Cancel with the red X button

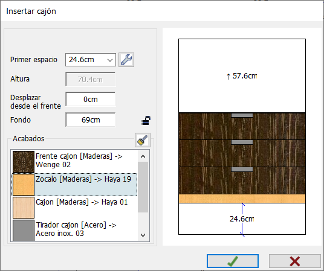click(295, 261)
